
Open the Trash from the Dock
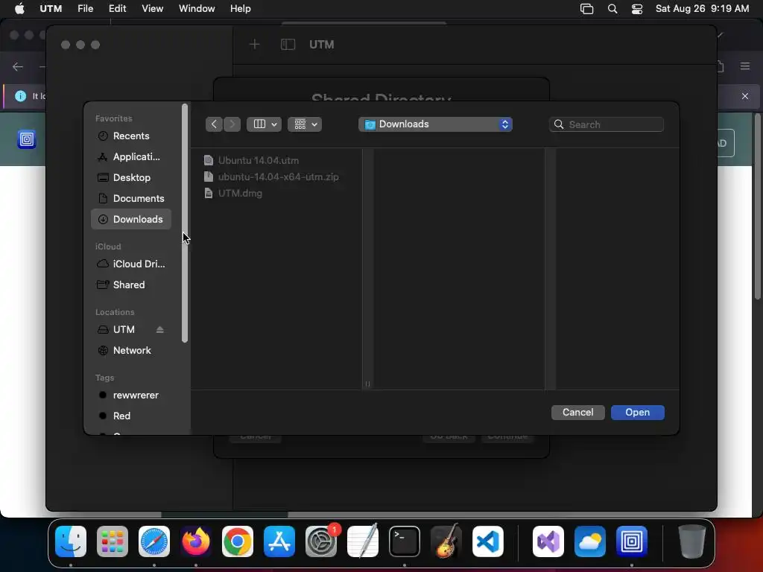[692, 541]
